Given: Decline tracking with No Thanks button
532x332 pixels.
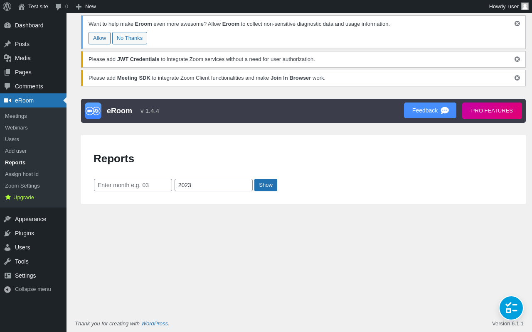Looking at the screenshot, I should point(130,38).
